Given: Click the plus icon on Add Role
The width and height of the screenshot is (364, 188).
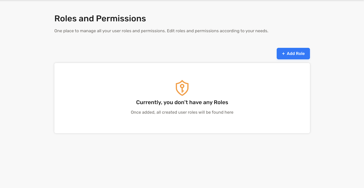Looking at the screenshot, I should pos(283,53).
